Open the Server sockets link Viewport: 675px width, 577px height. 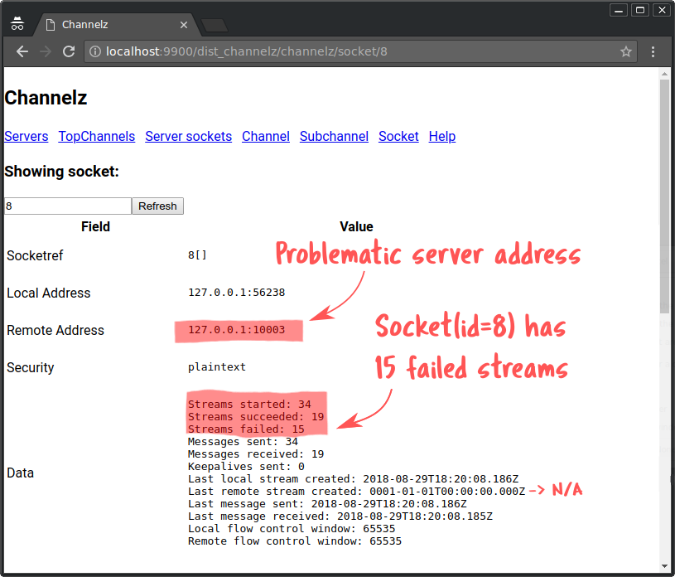(x=188, y=137)
